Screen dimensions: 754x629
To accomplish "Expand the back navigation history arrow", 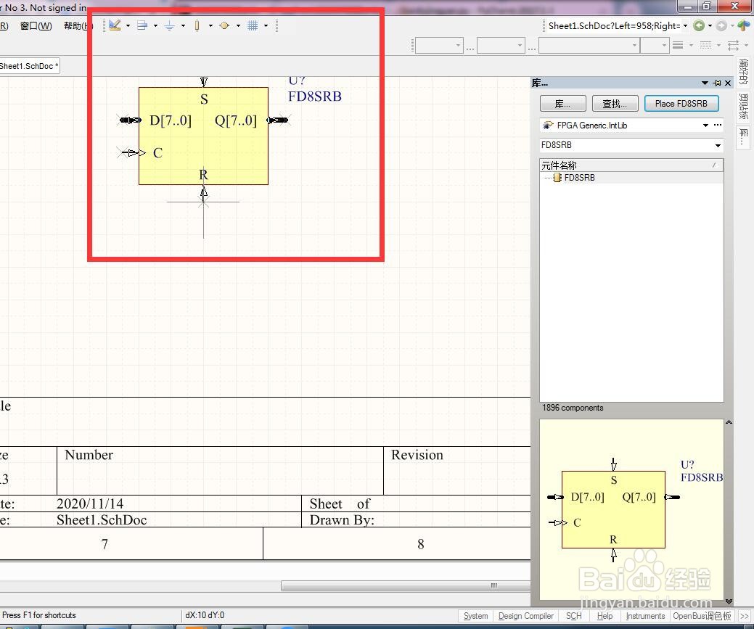I will 710,25.
